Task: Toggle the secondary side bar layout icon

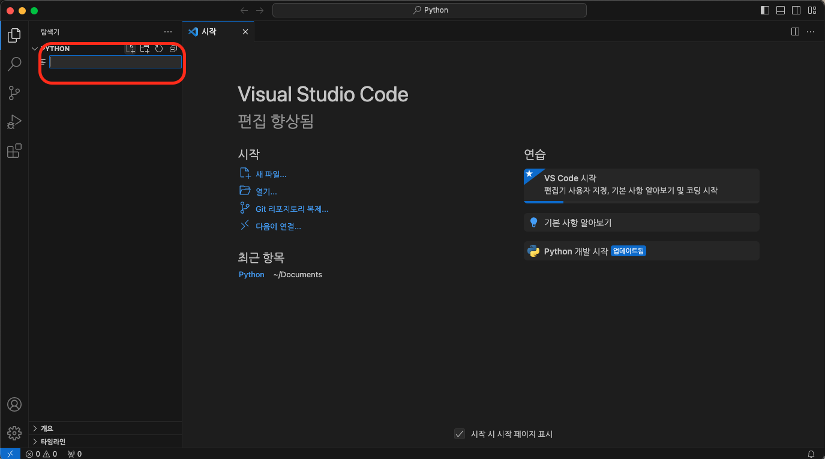Action: click(796, 10)
